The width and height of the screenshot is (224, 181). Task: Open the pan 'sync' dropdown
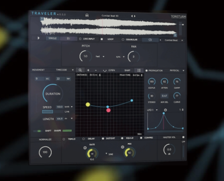click(x=120, y=57)
